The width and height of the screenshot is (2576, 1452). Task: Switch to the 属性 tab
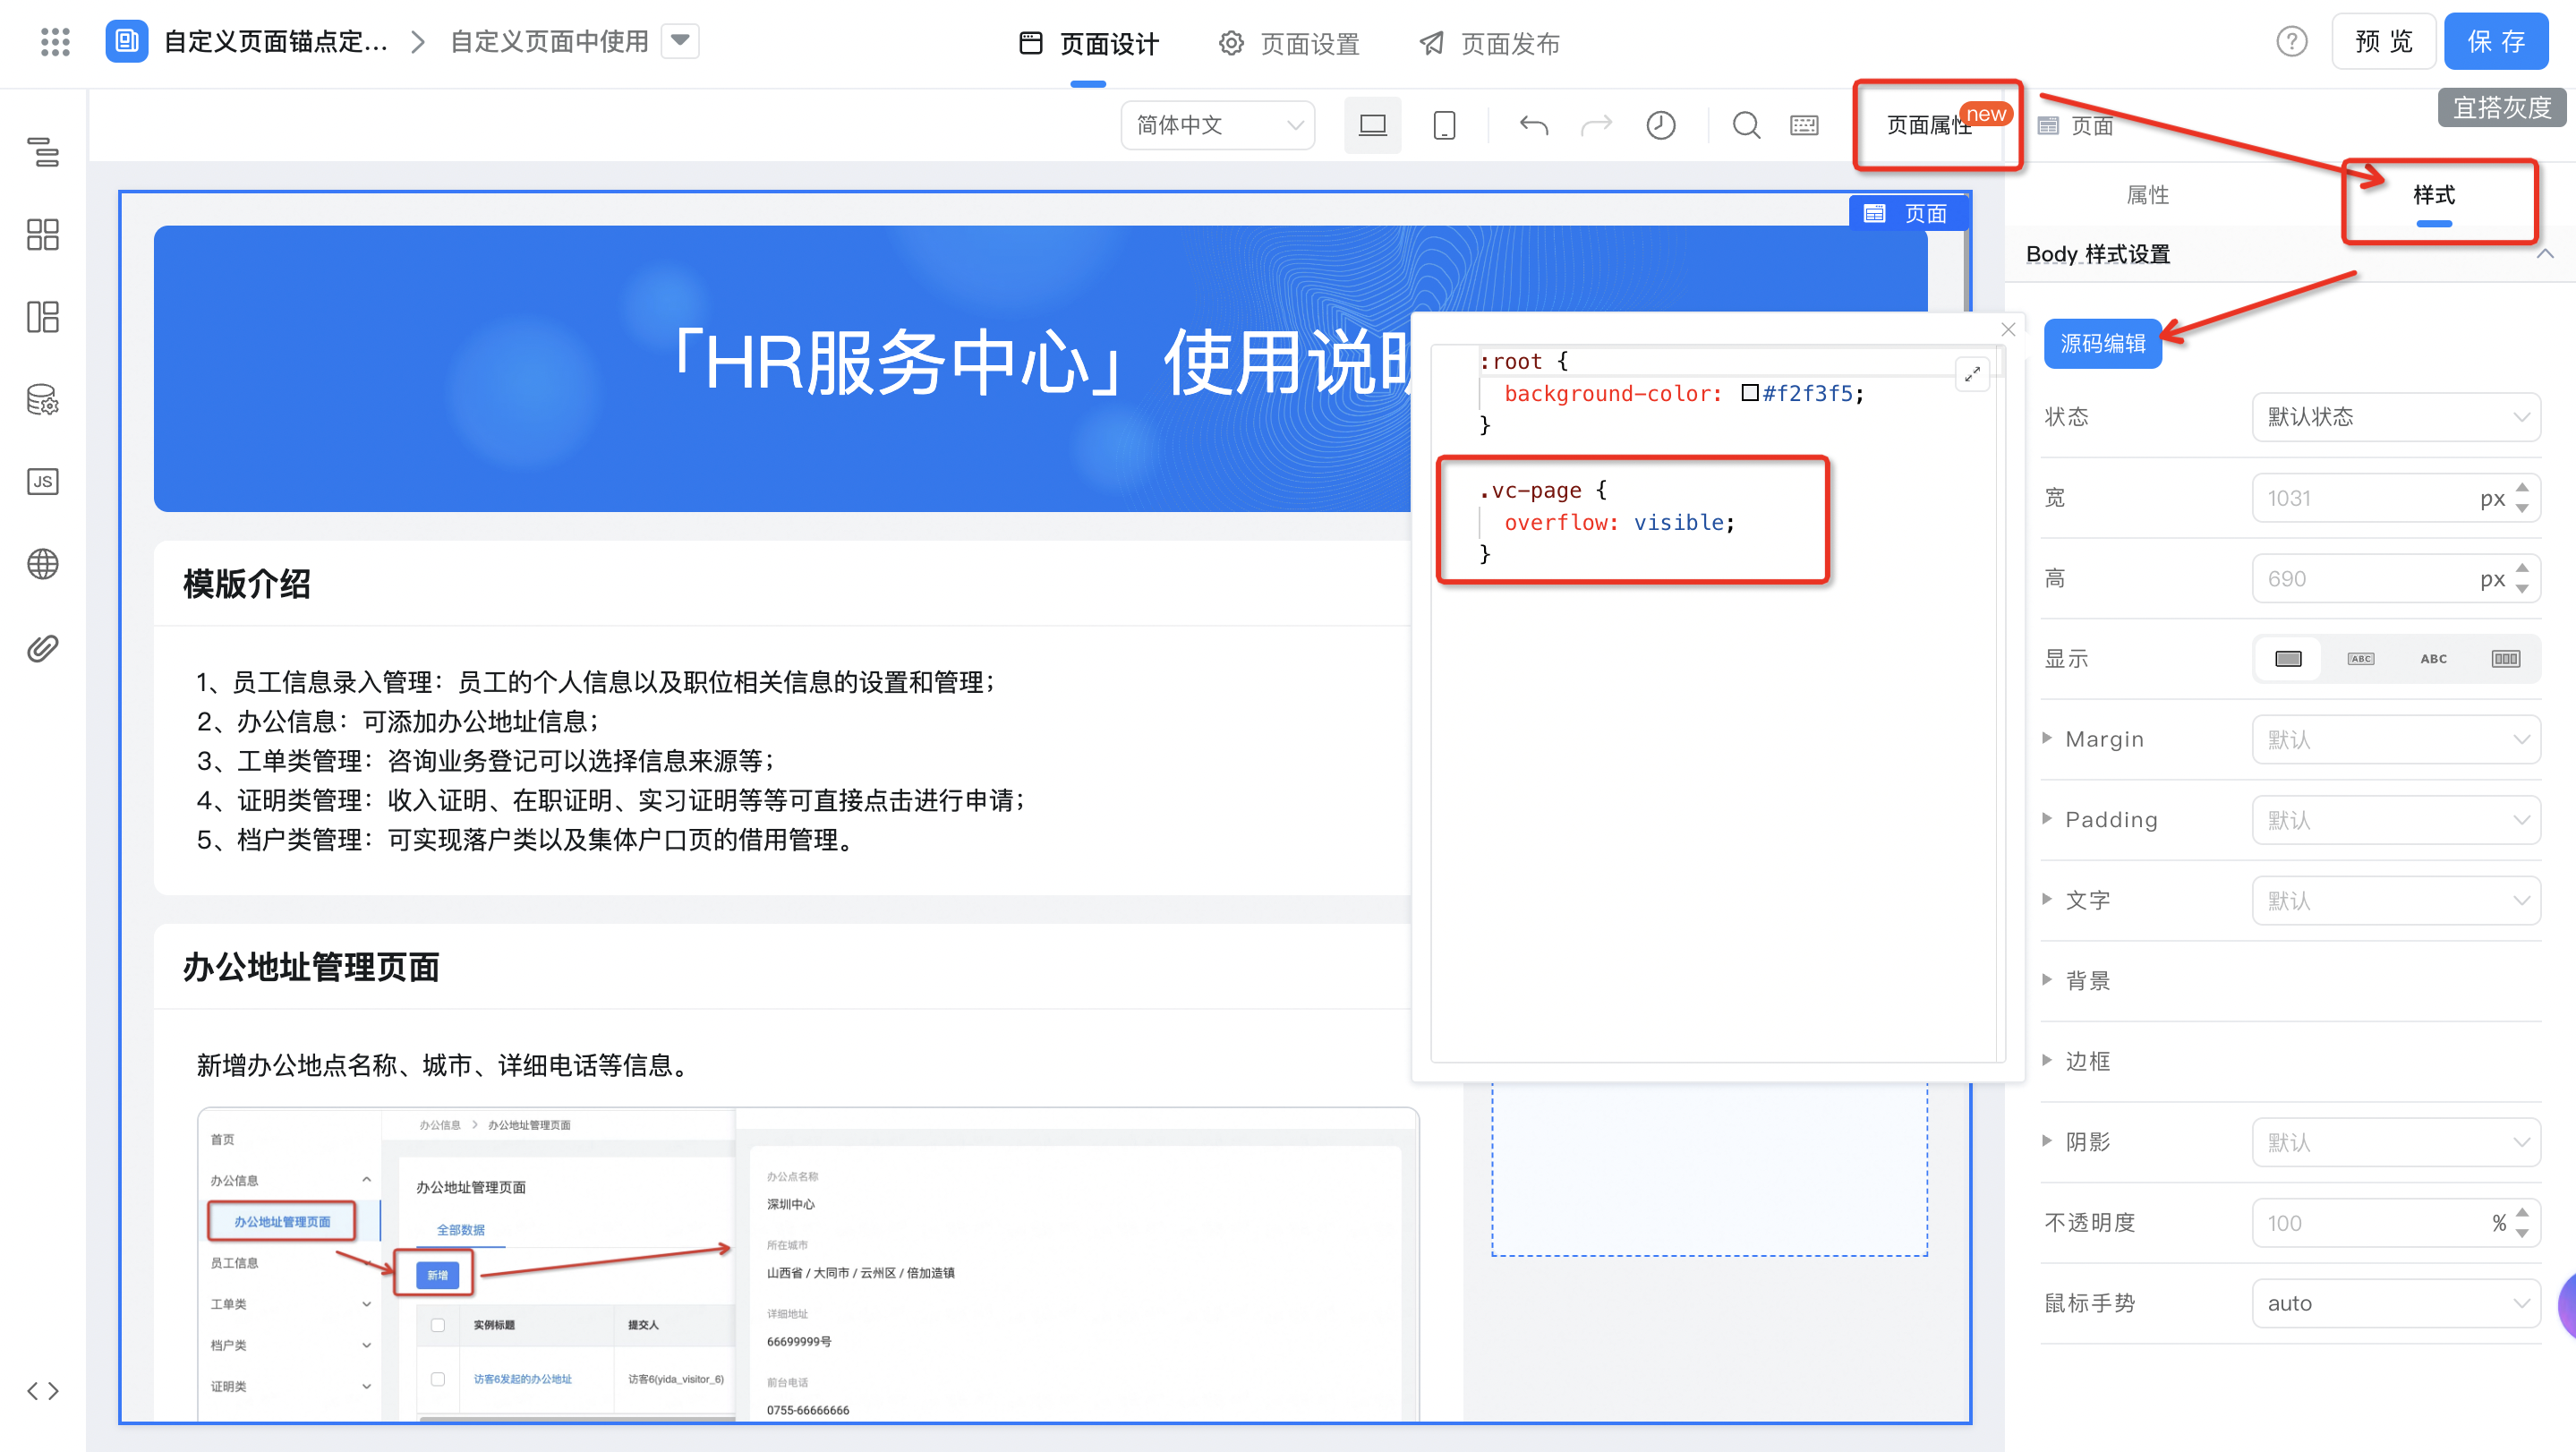2147,195
